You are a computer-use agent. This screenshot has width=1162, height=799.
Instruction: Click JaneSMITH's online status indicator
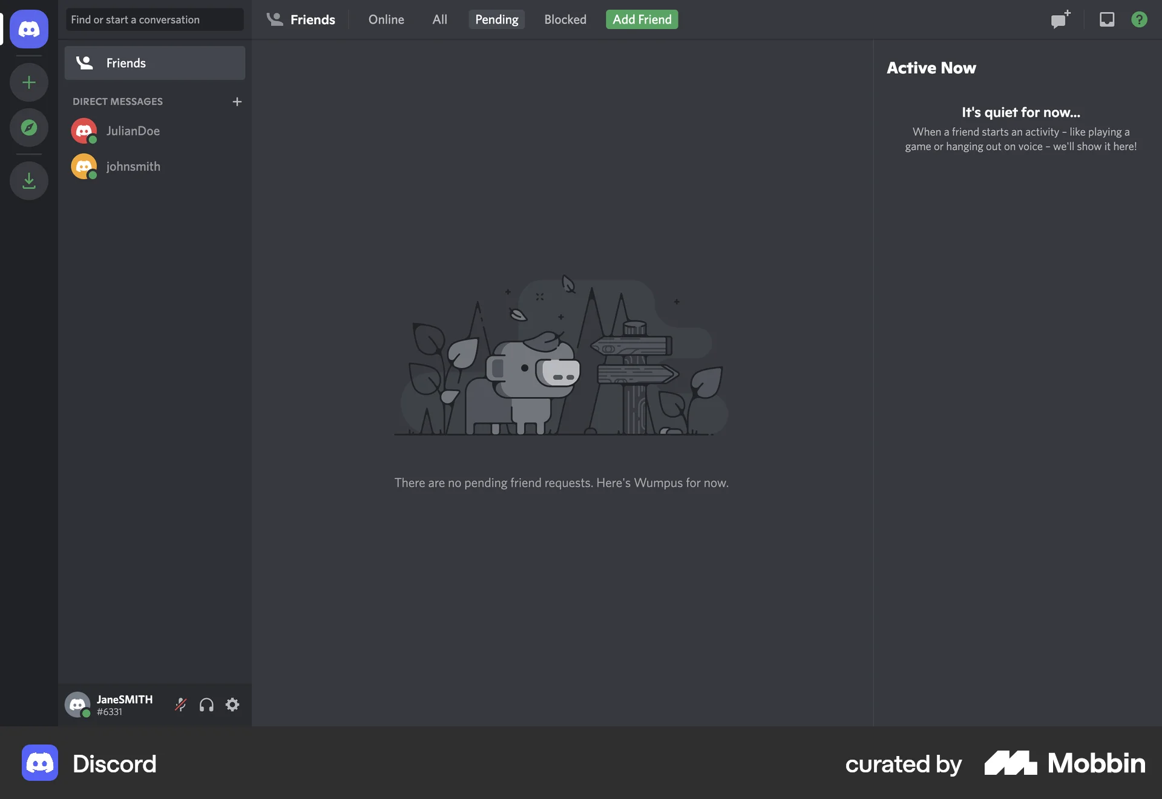pos(87,714)
